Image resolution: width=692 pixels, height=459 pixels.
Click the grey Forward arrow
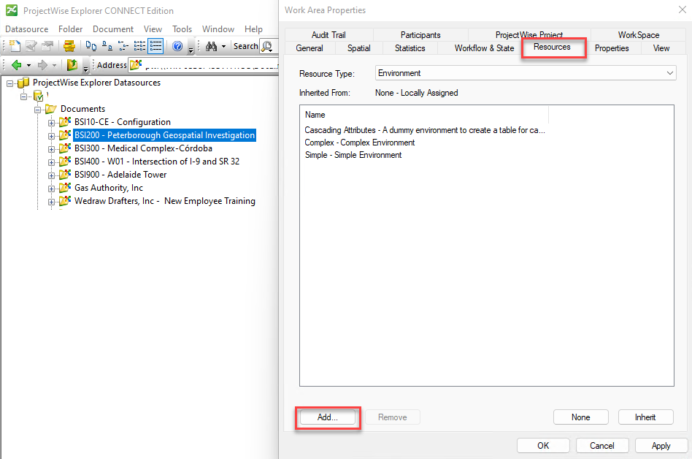(42, 65)
